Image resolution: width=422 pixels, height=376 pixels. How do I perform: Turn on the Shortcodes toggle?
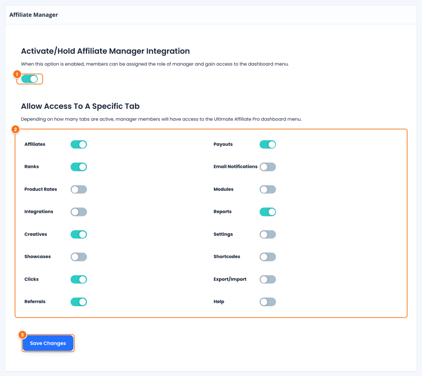(268, 257)
